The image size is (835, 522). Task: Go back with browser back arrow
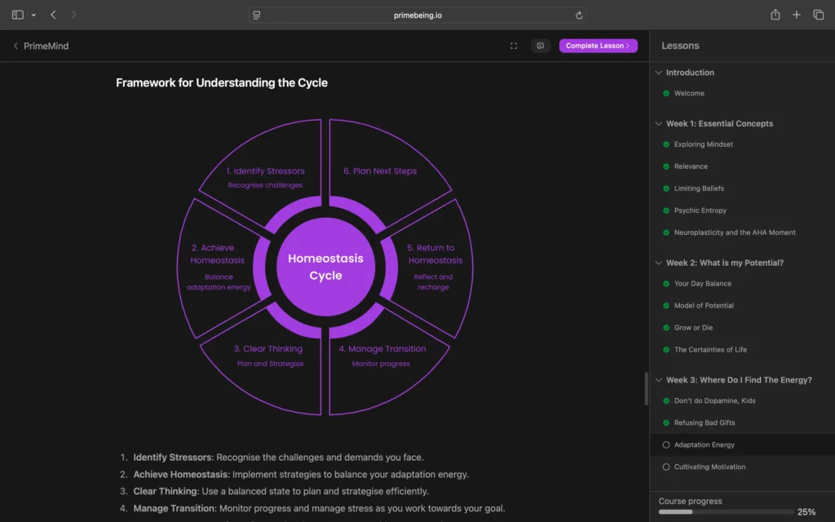[x=54, y=15]
